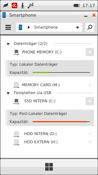Collapse SSD INTERN (C:) details arrow

(90, 101)
